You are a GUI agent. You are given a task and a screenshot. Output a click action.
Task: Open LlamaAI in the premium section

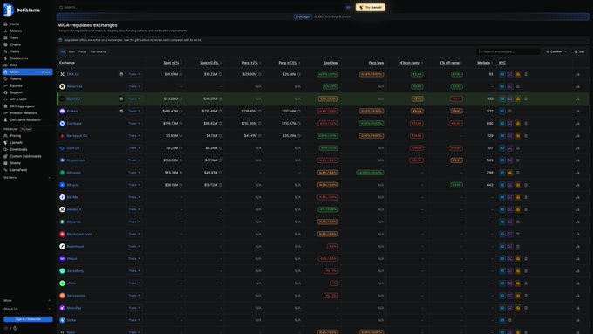tap(16, 143)
